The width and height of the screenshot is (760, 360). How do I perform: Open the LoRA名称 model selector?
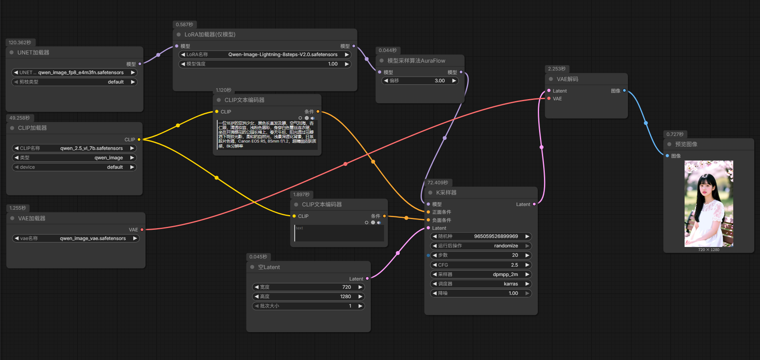[x=265, y=54]
